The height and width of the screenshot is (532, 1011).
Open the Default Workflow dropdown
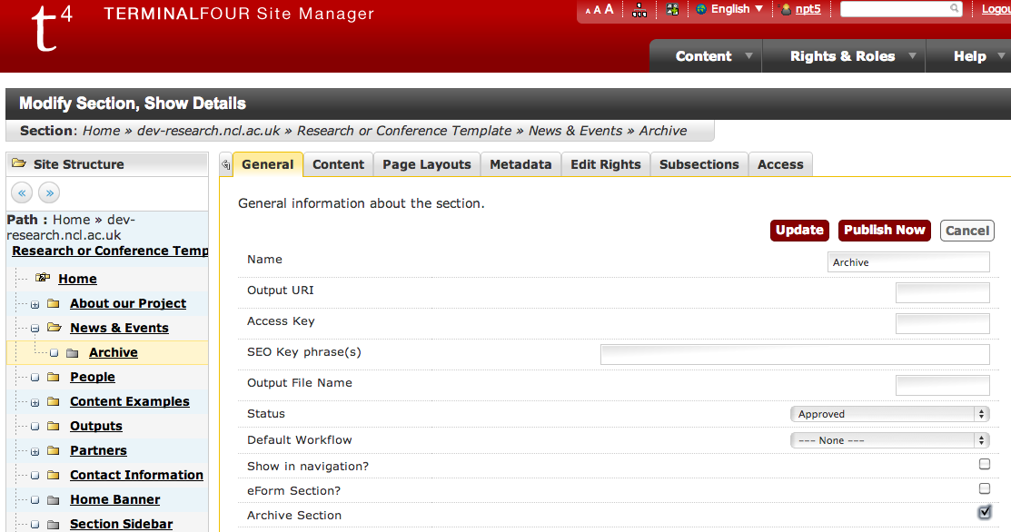[889, 440]
